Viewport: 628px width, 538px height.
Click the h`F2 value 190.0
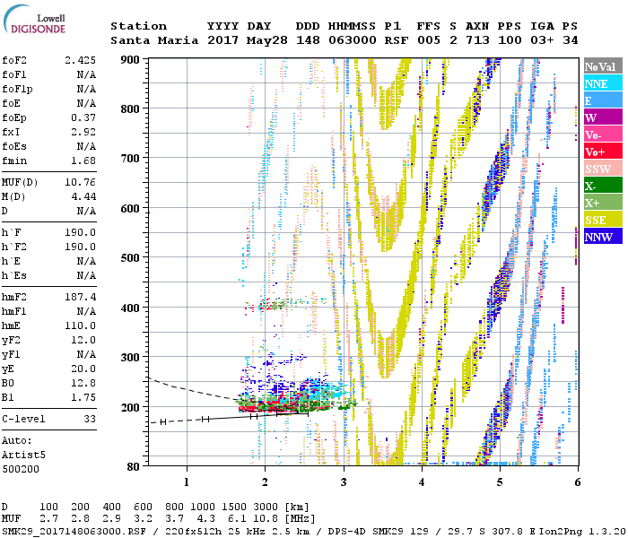pyautogui.click(x=80, y=247)
